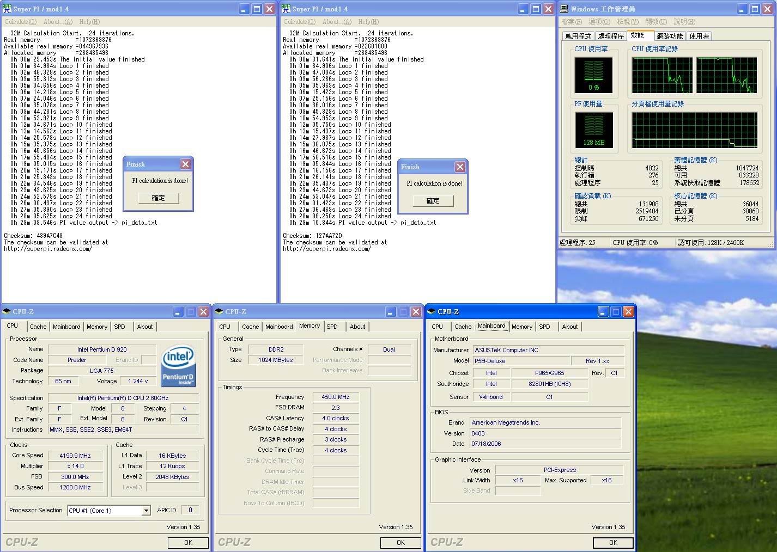
Task: Minimize the right Super PI window
Action: 523,9
